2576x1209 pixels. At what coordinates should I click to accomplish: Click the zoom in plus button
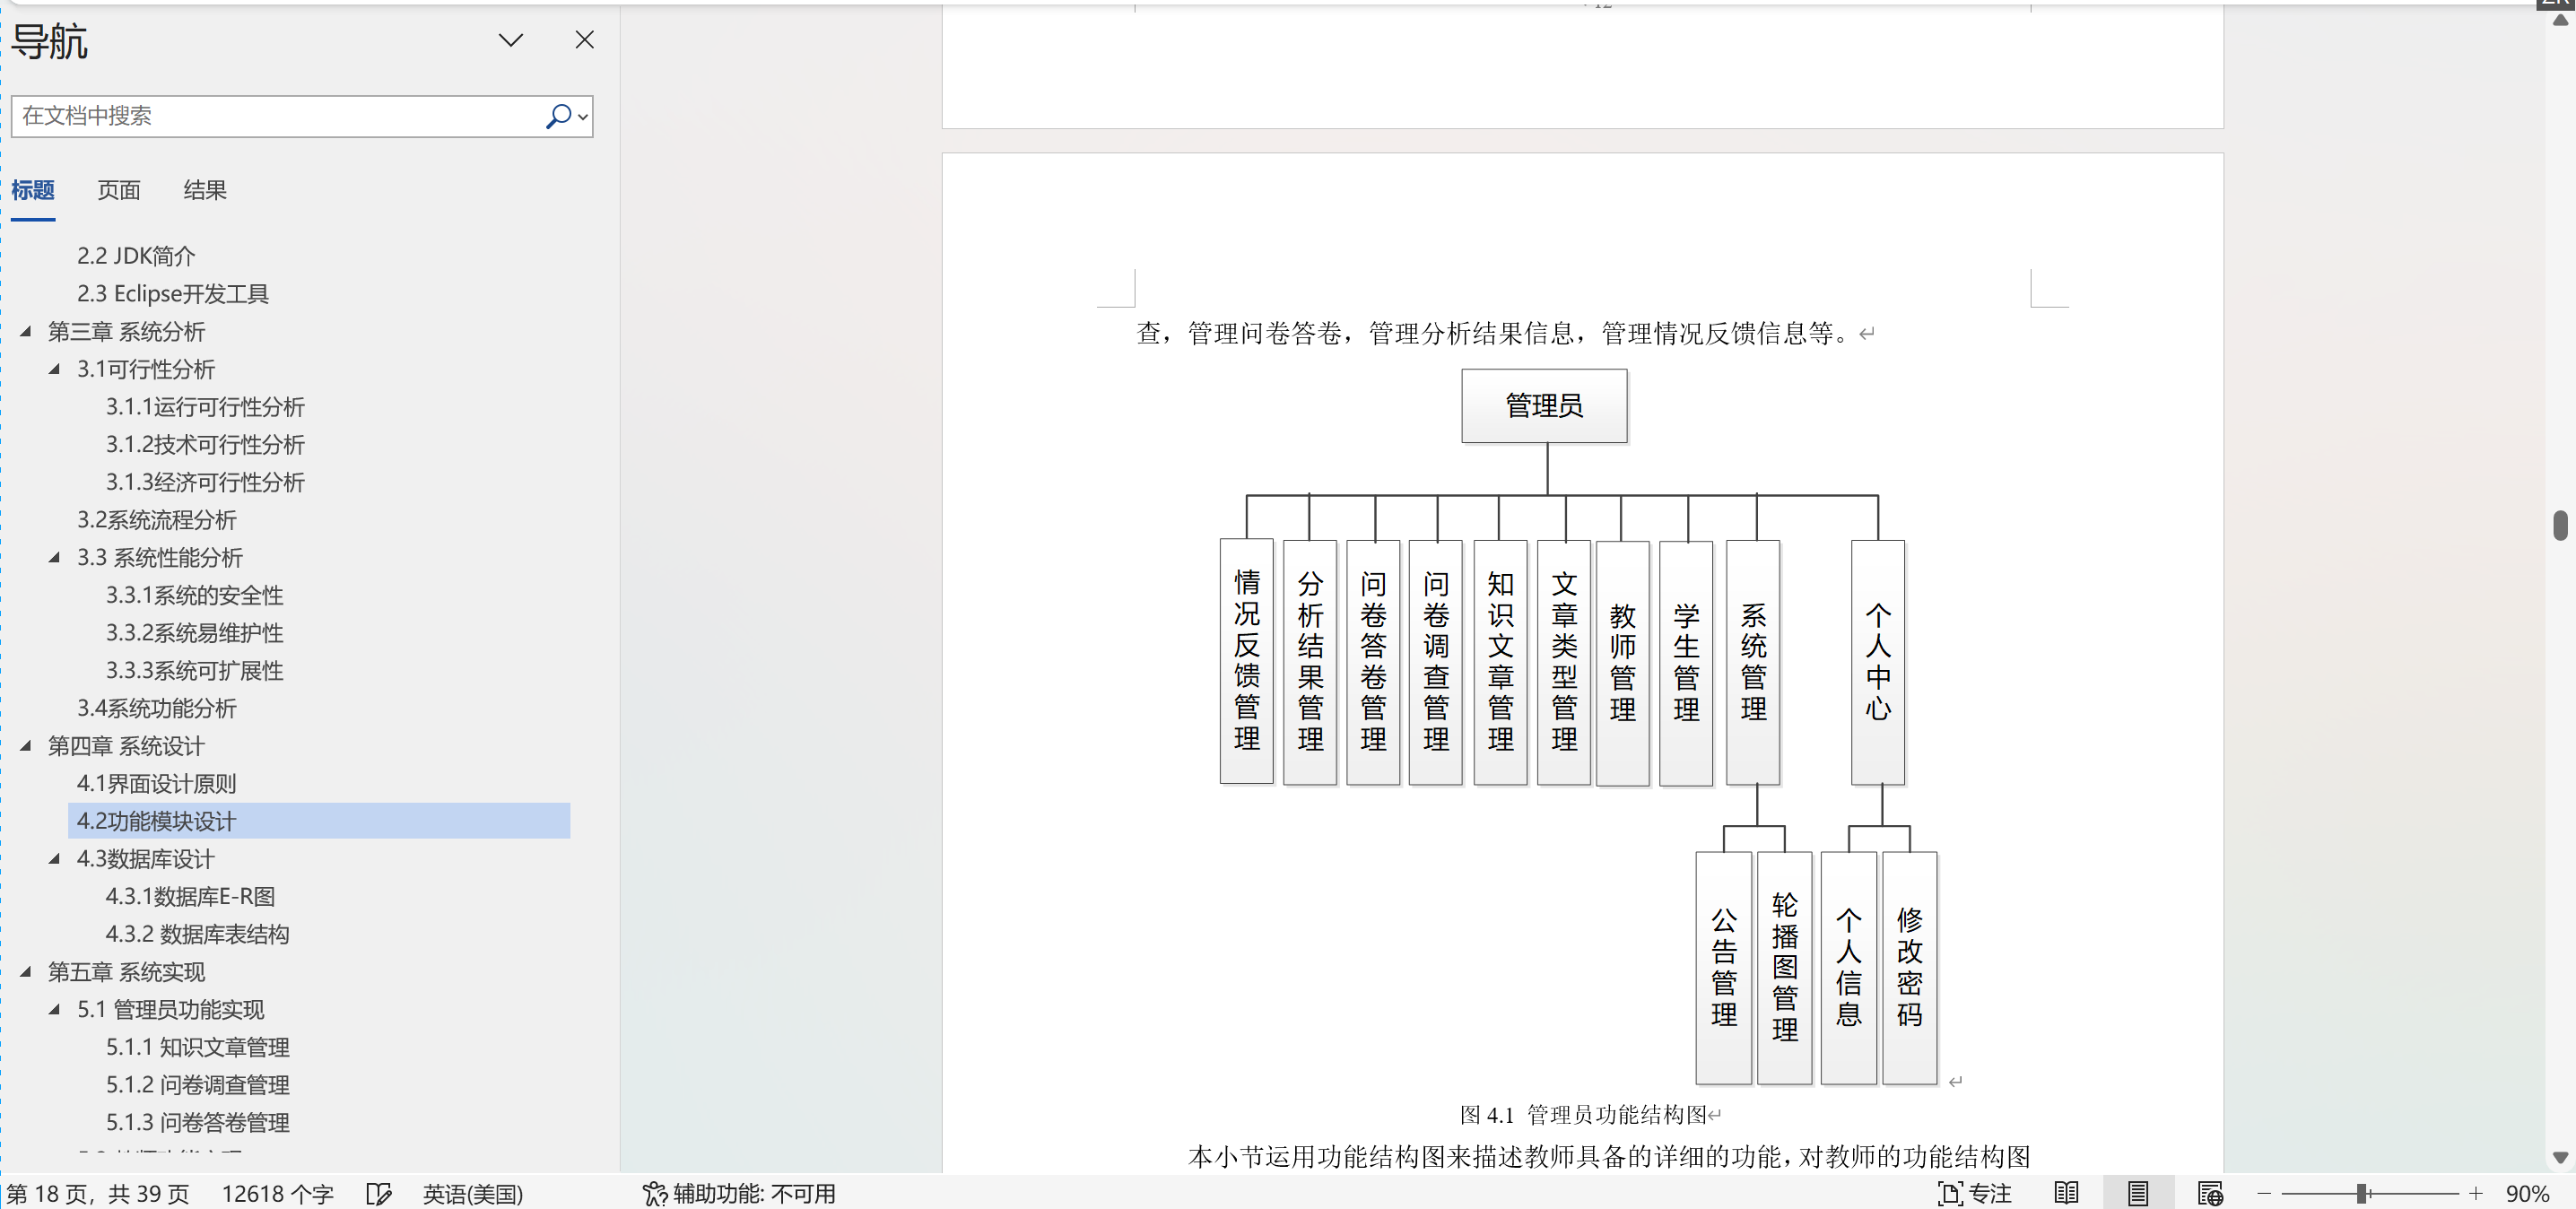click(2476, 1194)
